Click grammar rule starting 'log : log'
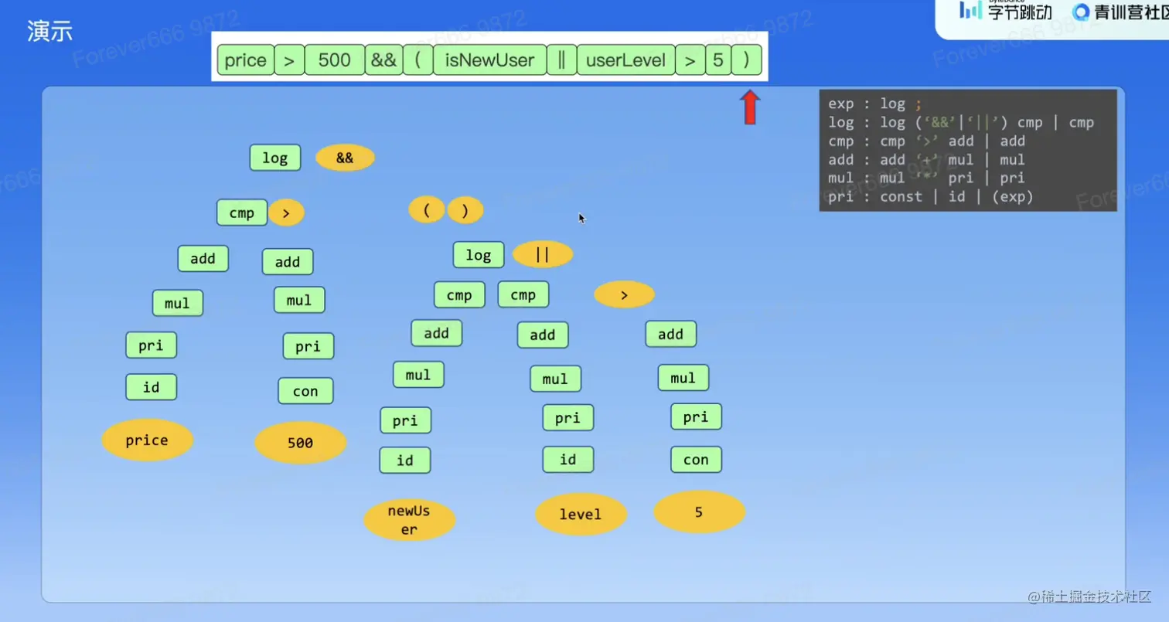Viewport: 1169px width, 622px height. coord(961,122)
